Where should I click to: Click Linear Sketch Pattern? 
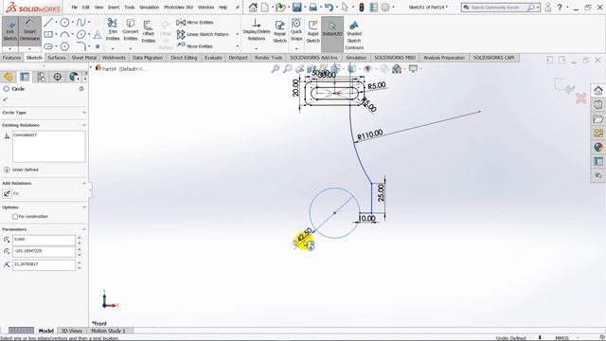pos(204,34)
